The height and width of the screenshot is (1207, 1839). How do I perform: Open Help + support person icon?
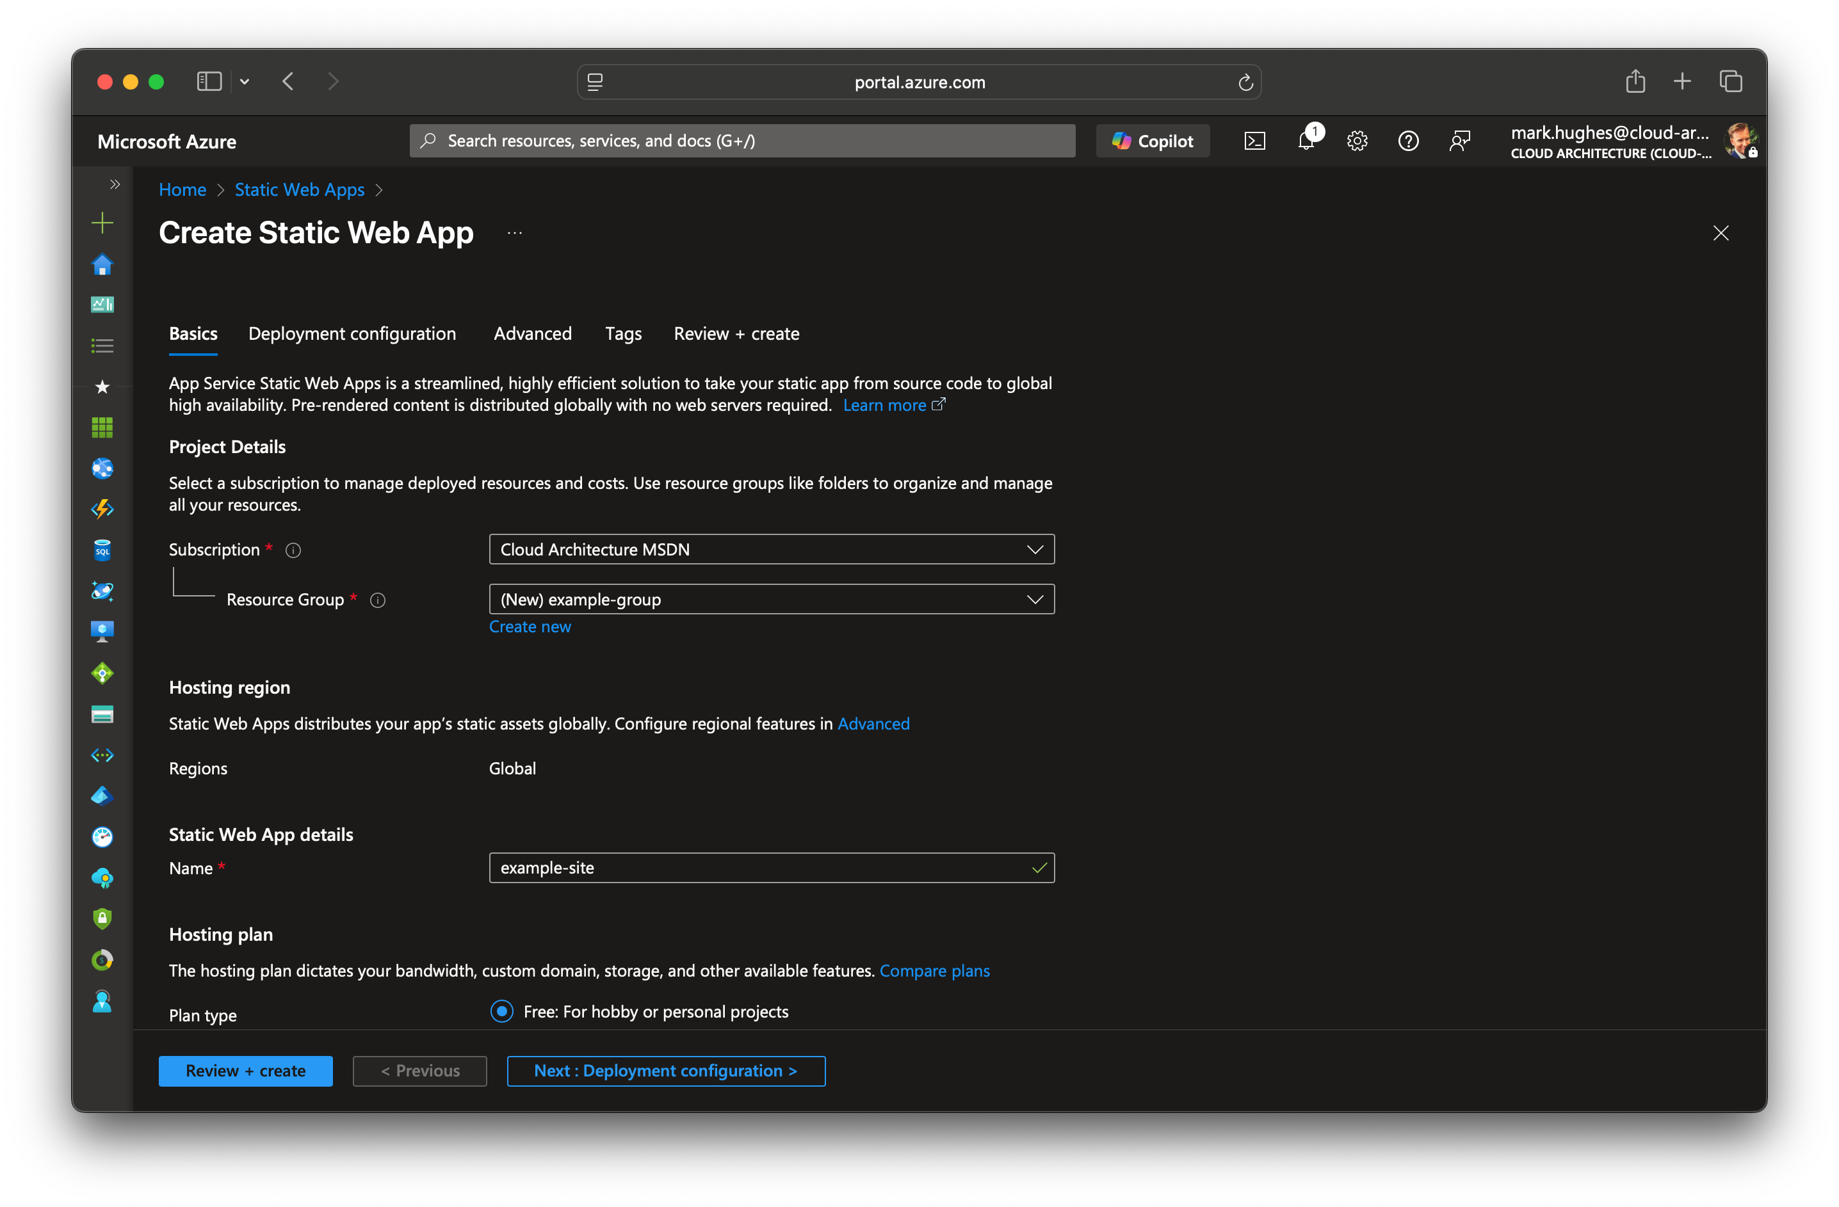point(102,1002)
